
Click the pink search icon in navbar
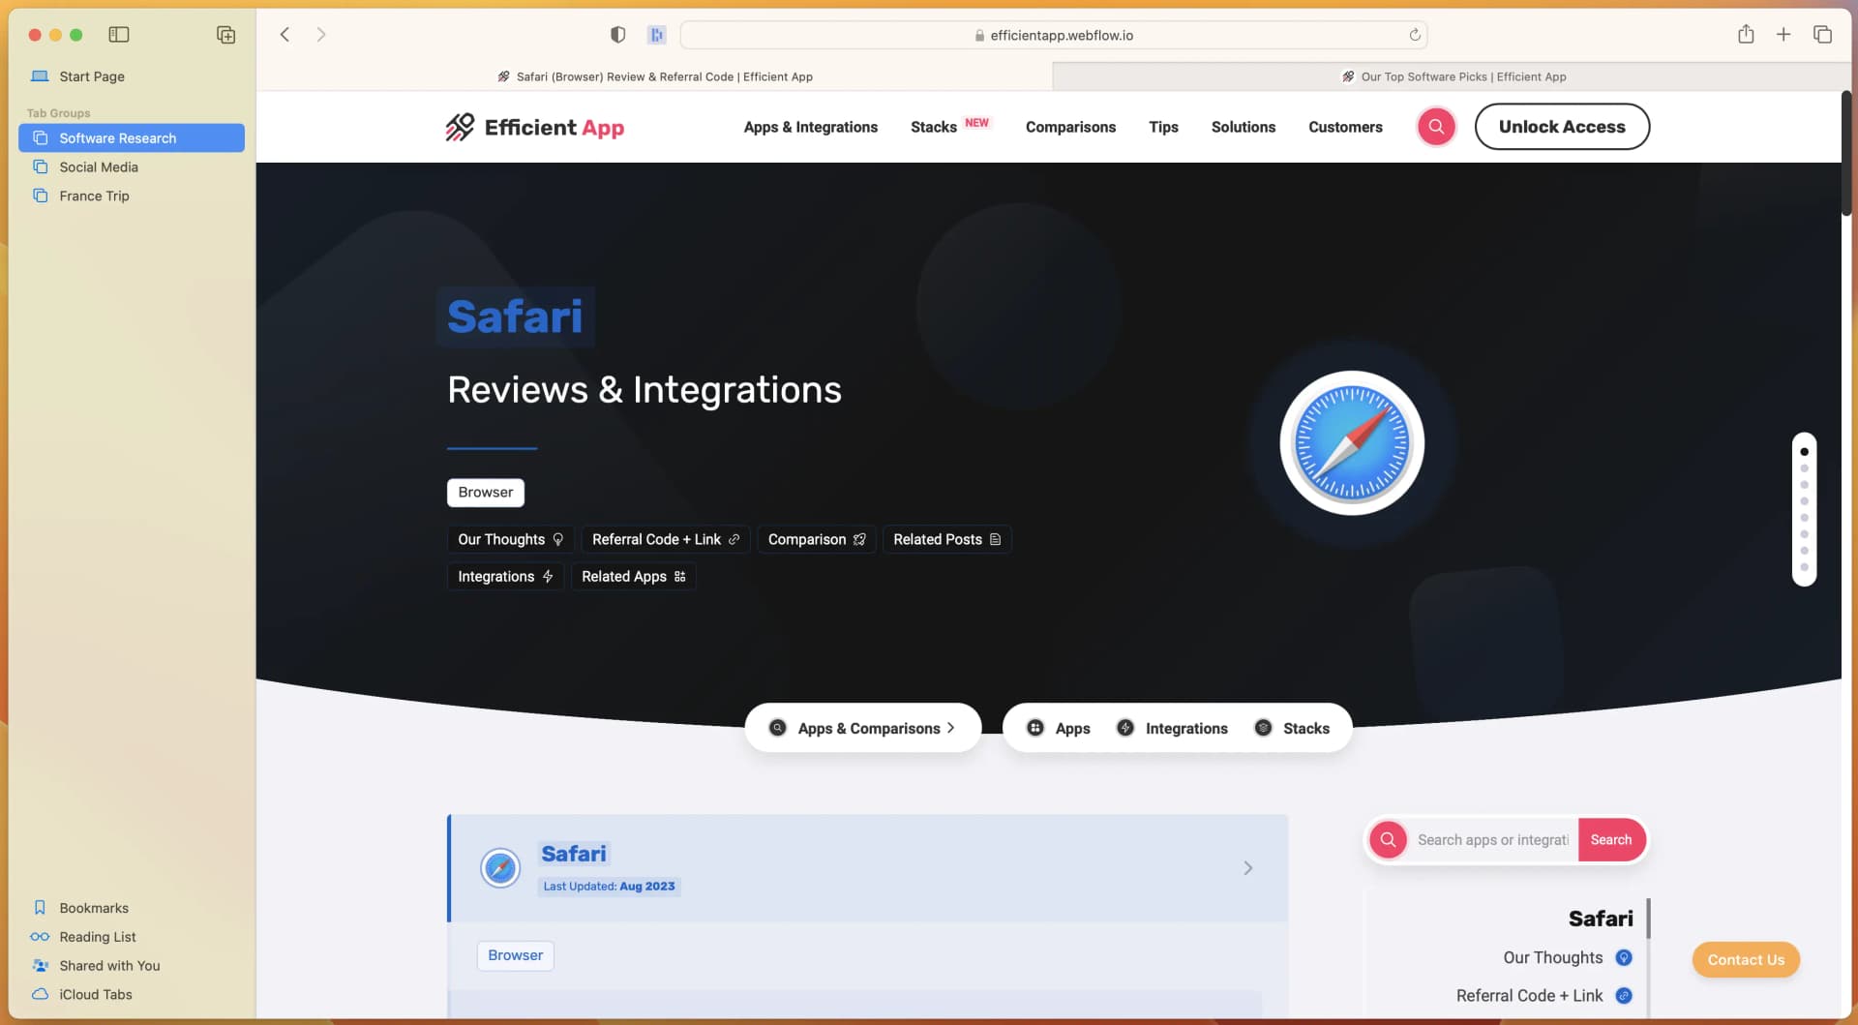(x=1436, y=127)
